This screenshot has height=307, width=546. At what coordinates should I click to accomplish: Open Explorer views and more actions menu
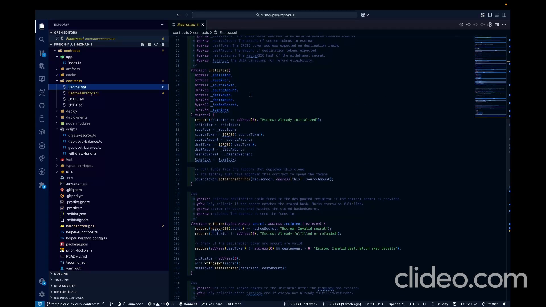pyautogui.click(x=162, y=25)
